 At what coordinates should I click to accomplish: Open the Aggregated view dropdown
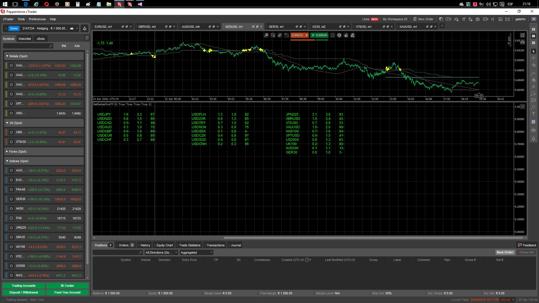(196, 252)
